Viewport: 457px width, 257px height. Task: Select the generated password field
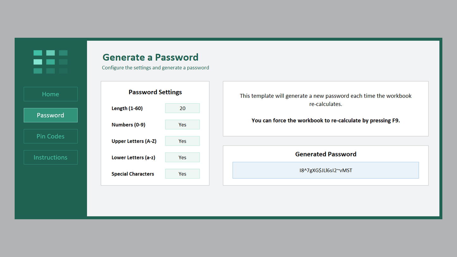[326, 170]
